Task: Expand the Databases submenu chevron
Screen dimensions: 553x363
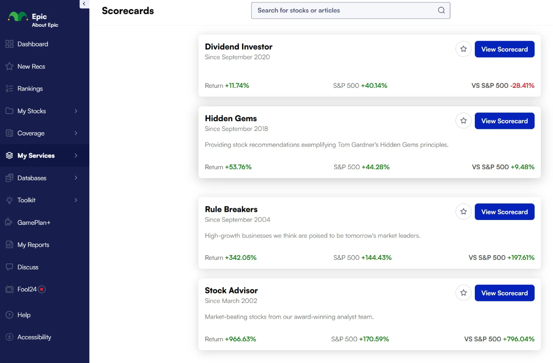Action: coord(76,178)
